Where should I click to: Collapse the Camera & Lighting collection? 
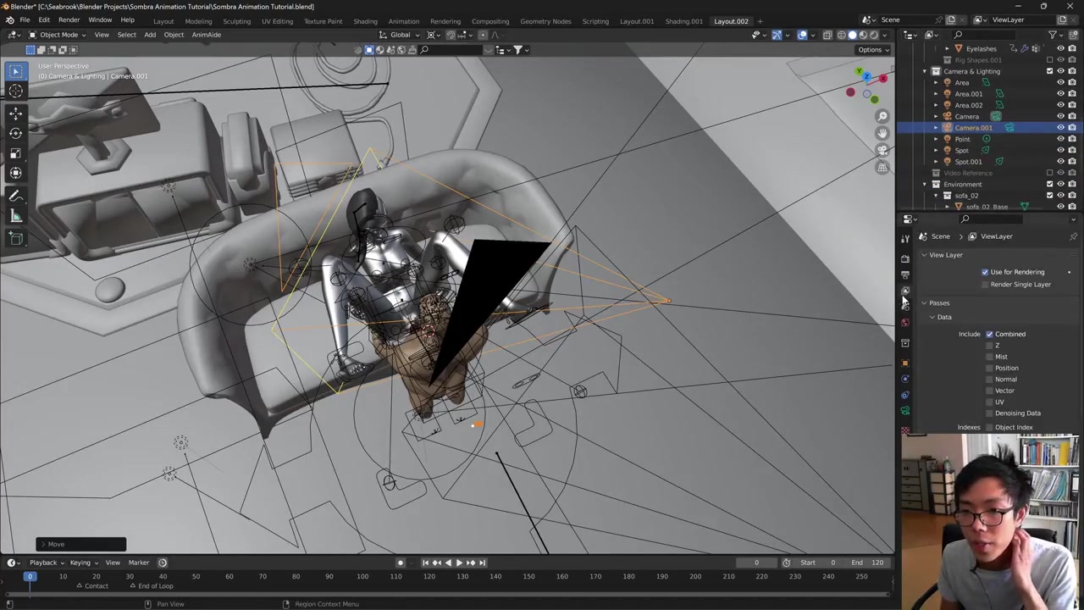(x=925, y=71)
